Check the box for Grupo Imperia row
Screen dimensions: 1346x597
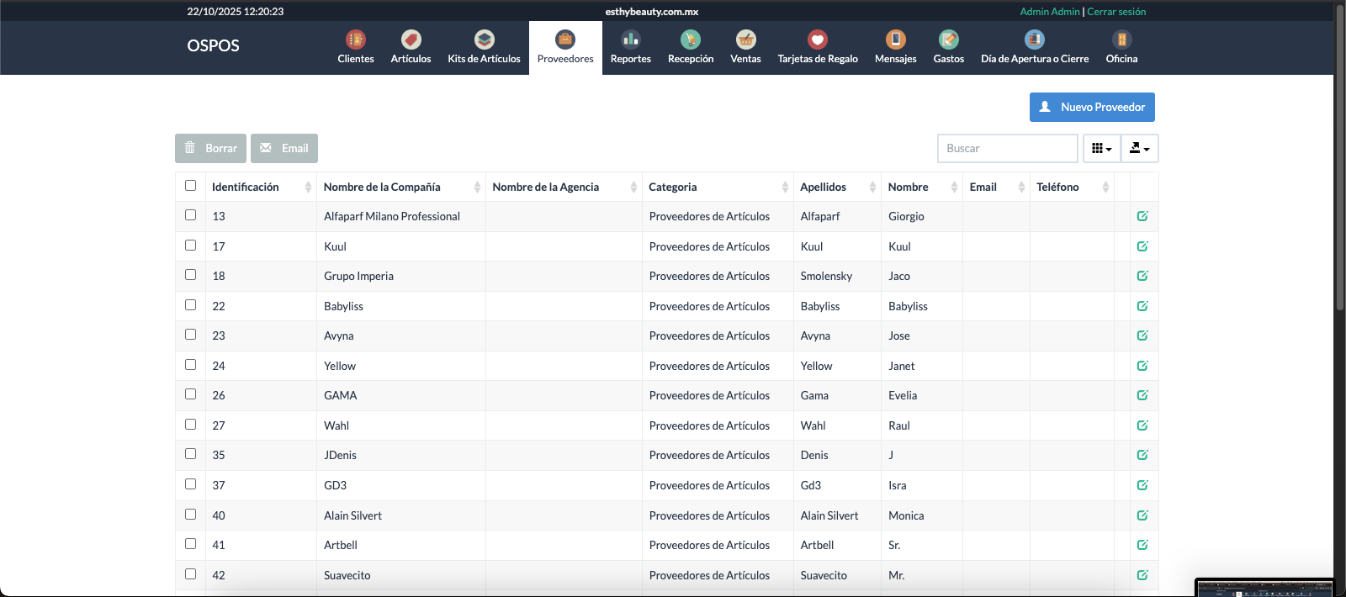tap(190, 275)
